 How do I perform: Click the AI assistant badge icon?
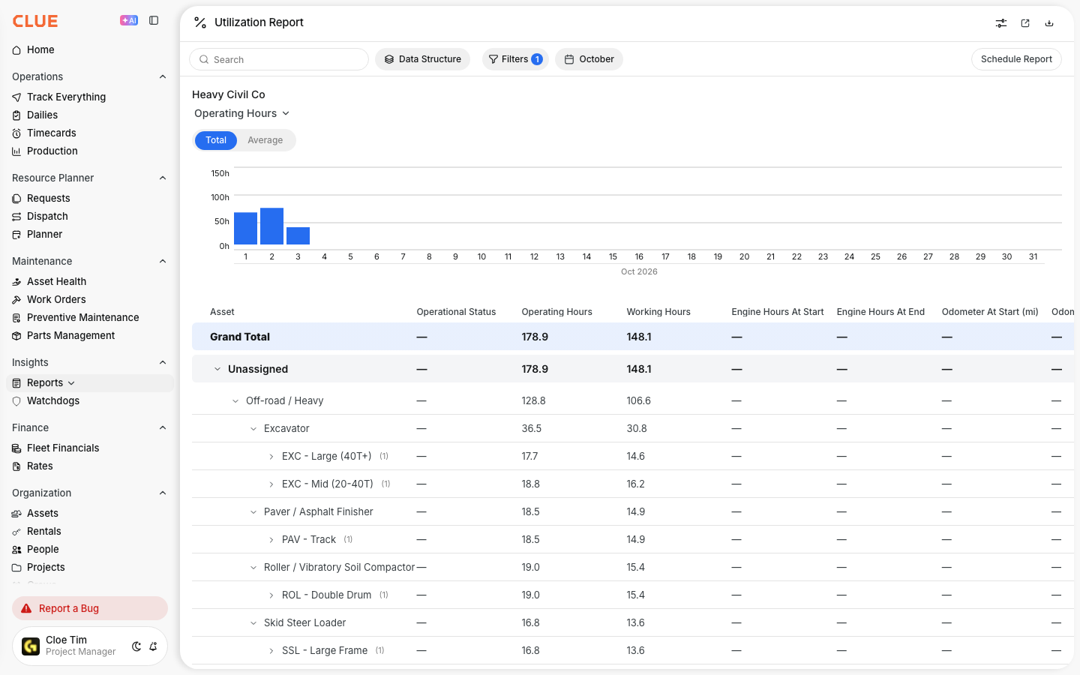click(129, 21)
